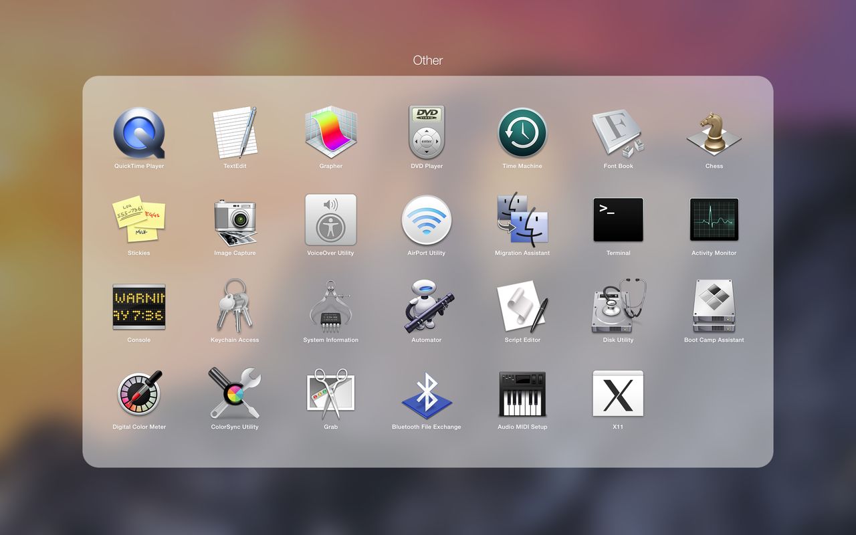Open Script Editor icon

522,306
